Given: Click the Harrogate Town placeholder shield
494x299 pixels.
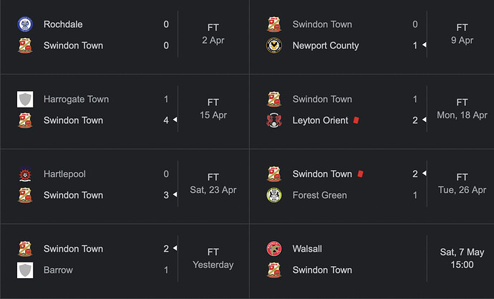Looking at the screenshot, I should [25, 99].
